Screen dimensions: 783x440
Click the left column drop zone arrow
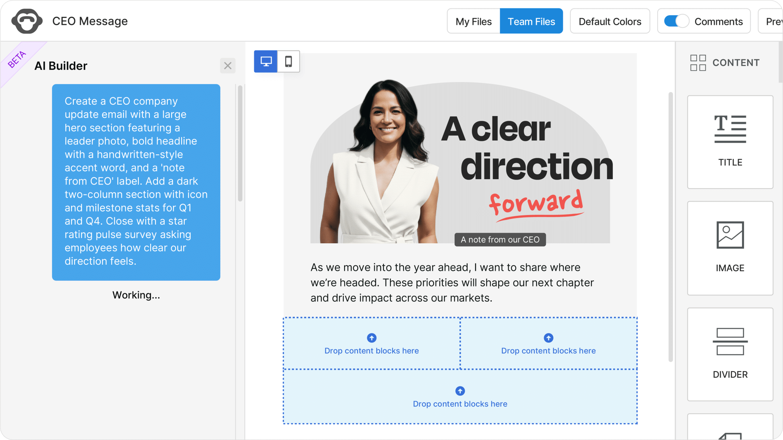(x=372, y=338)
